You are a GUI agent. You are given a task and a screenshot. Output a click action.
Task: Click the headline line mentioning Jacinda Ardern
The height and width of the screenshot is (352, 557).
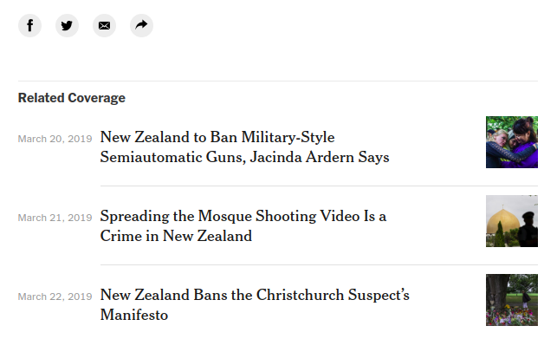[245, 157]
